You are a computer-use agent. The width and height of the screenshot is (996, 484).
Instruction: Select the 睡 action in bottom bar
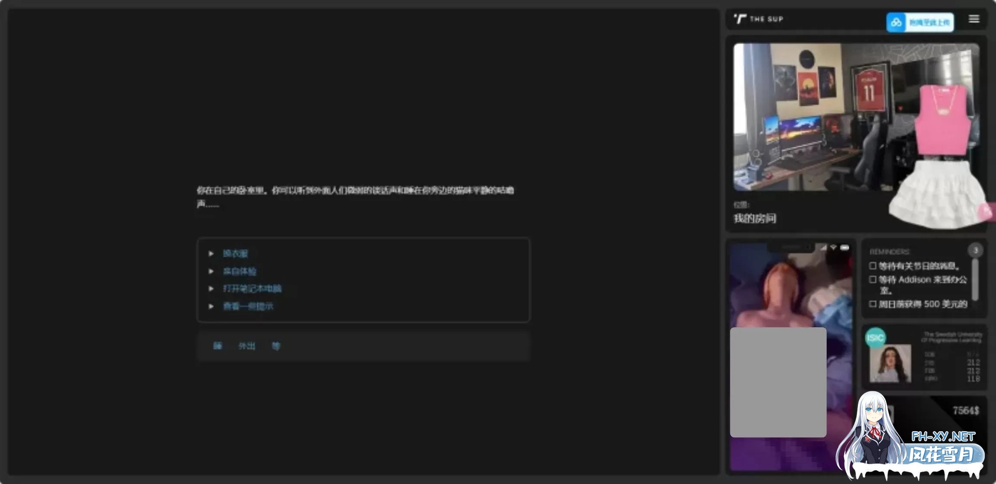tap(218, 346)
